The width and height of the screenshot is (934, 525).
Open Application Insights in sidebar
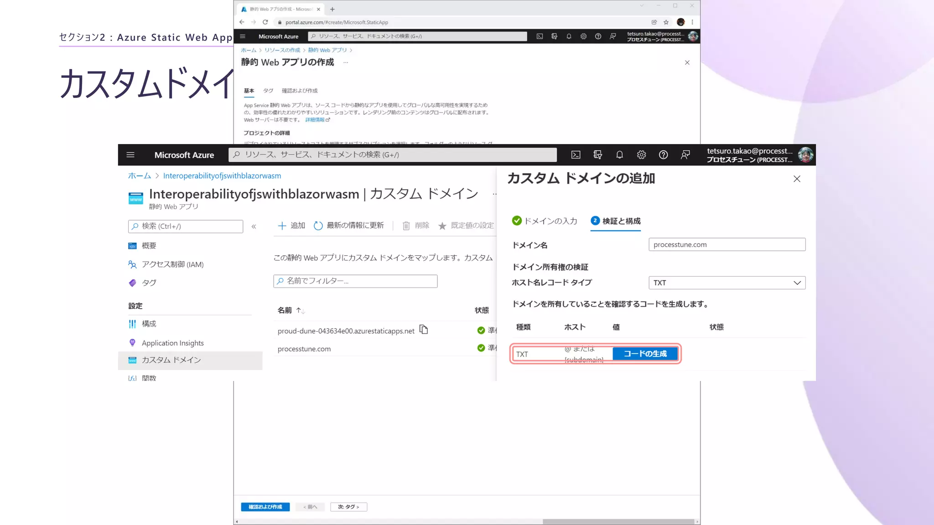click(172, 343)
